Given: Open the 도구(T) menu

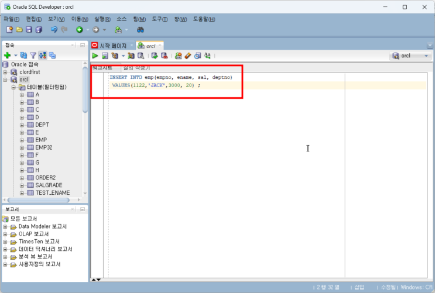Looking at the screenshot, I should click(x=159, y=19).
